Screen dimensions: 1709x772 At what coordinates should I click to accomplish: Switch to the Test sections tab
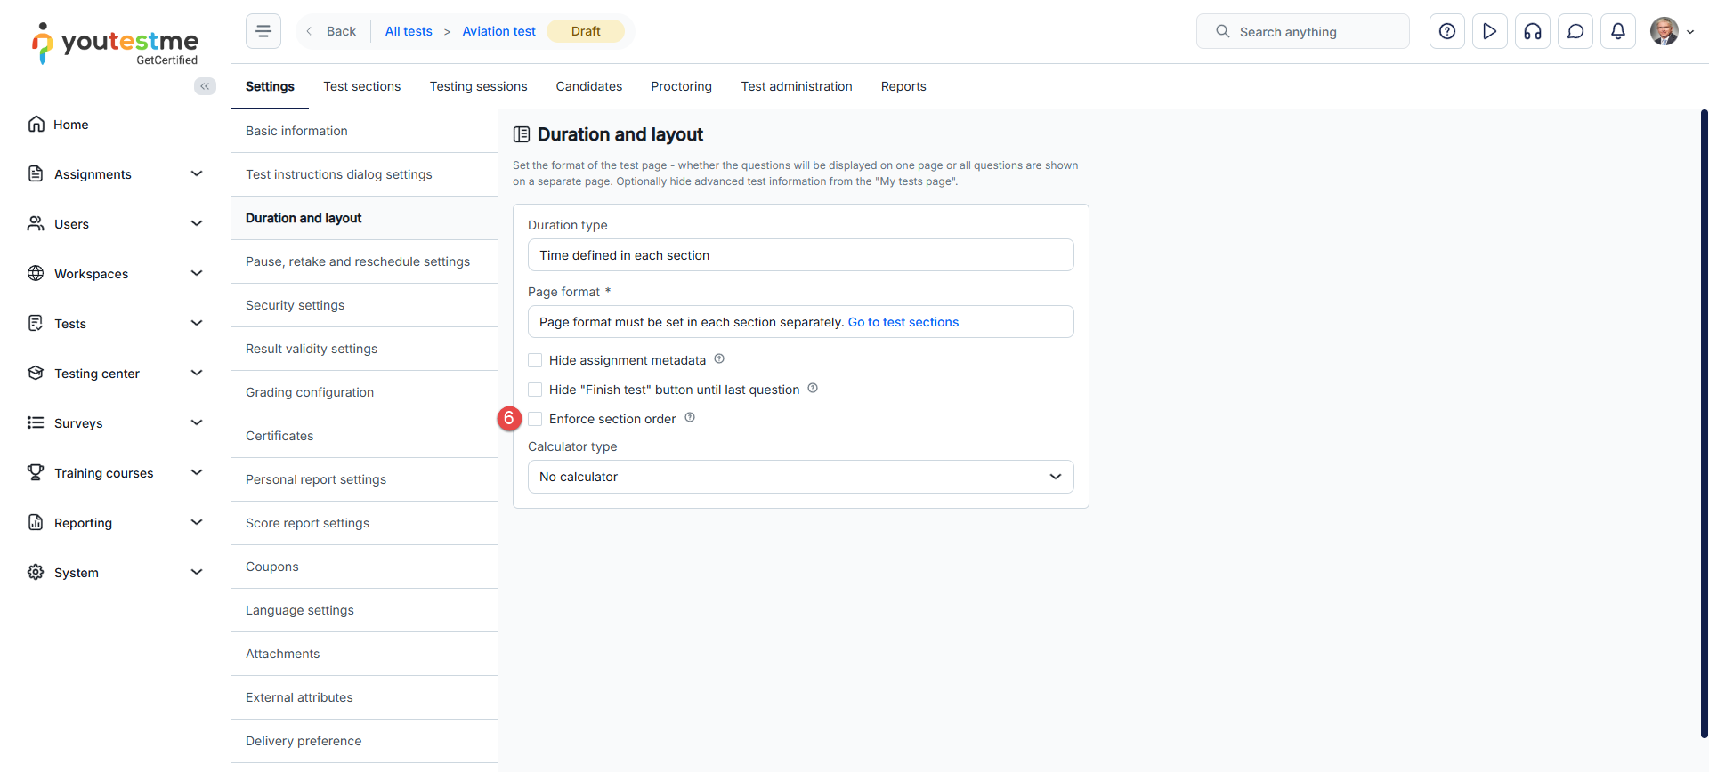[x=361, y=86]
